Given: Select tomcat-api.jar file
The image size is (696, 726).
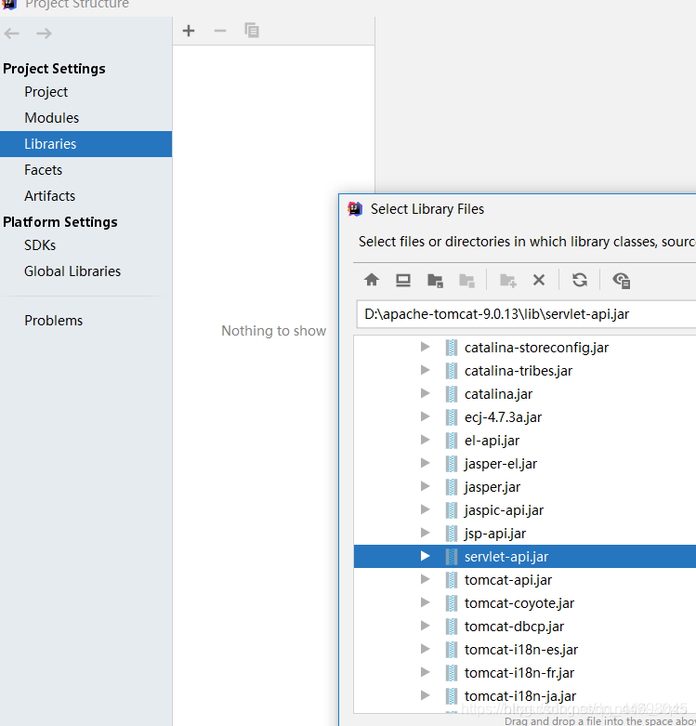Looking at the screenshot, I should (x=508, y=580).
